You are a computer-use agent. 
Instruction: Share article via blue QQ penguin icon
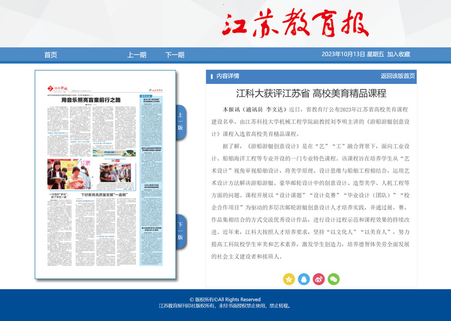click(x=304, y=279)
